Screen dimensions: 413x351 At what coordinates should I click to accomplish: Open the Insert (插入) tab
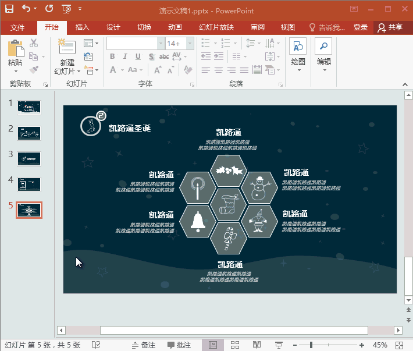pos(83,27)
